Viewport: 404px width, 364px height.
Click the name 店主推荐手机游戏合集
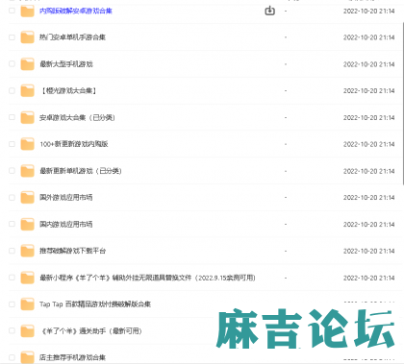72,357
